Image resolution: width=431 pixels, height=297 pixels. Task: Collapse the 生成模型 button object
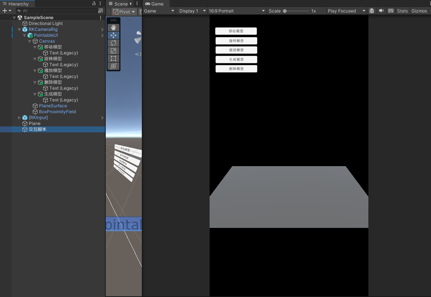[35, 94]
